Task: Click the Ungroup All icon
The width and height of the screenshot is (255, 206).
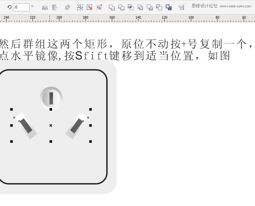Action: 99,7
